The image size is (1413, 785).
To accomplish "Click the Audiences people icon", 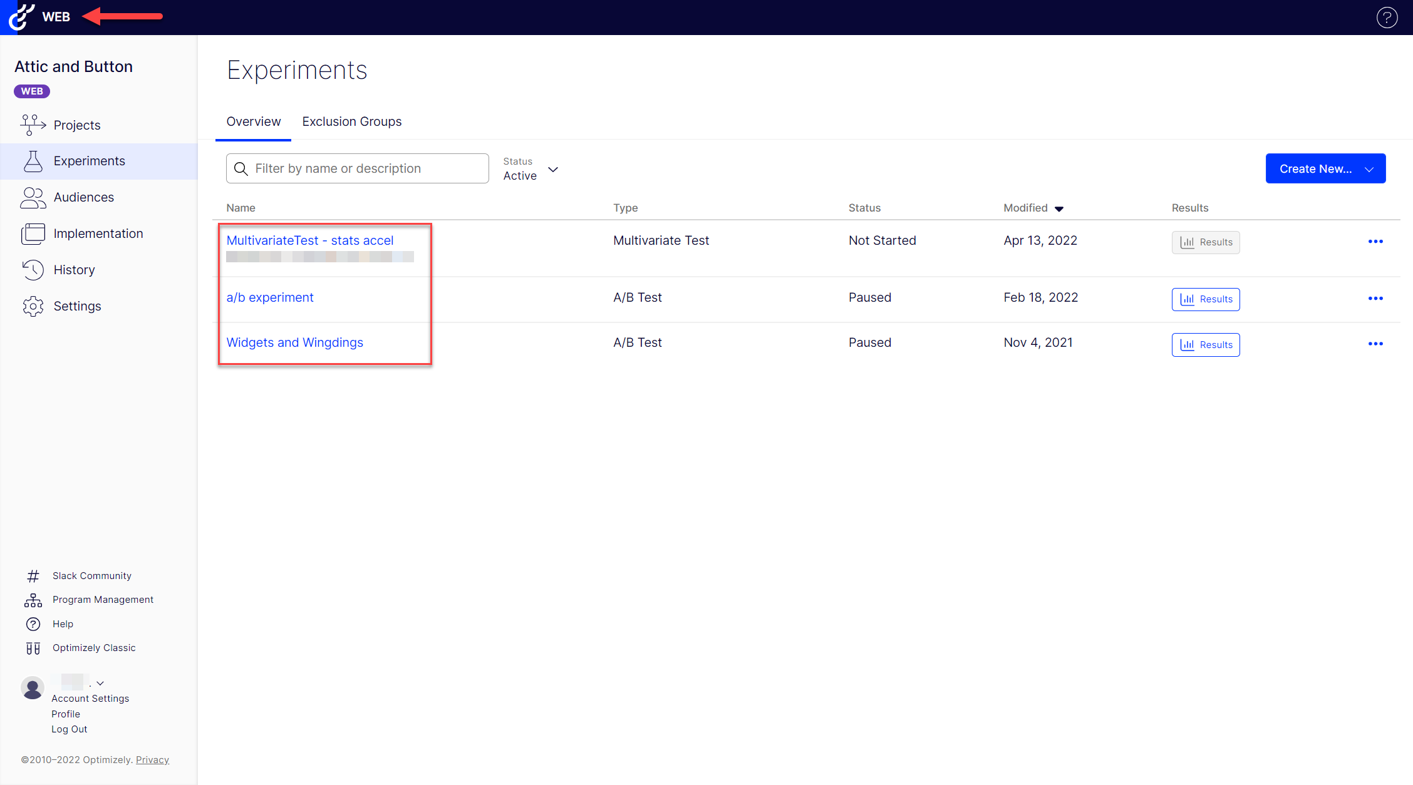I will 33,197.
